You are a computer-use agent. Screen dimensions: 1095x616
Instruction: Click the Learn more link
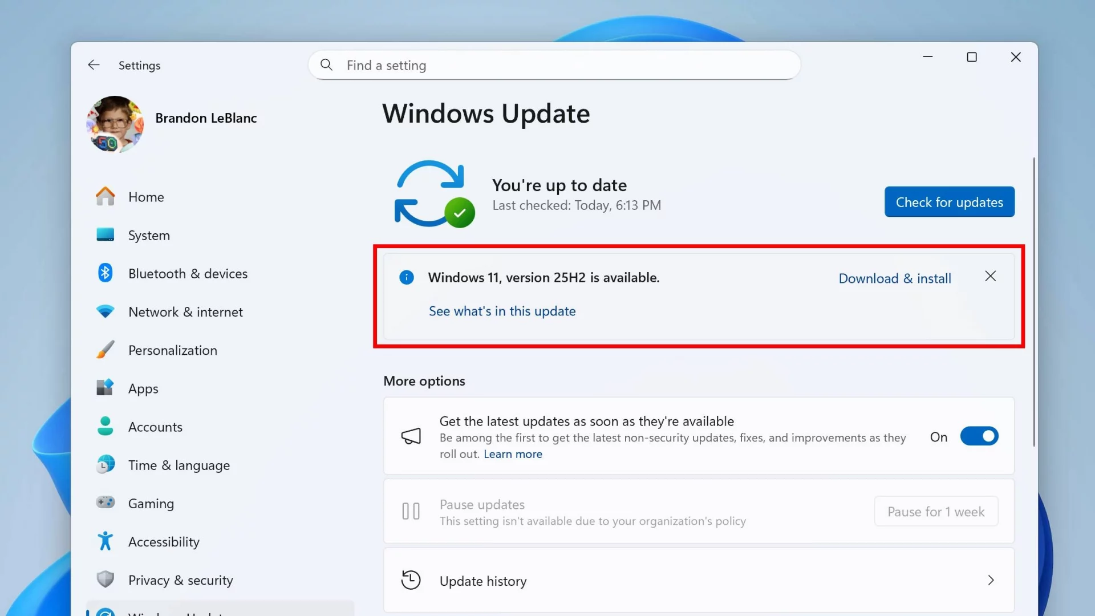coord(512,453)
